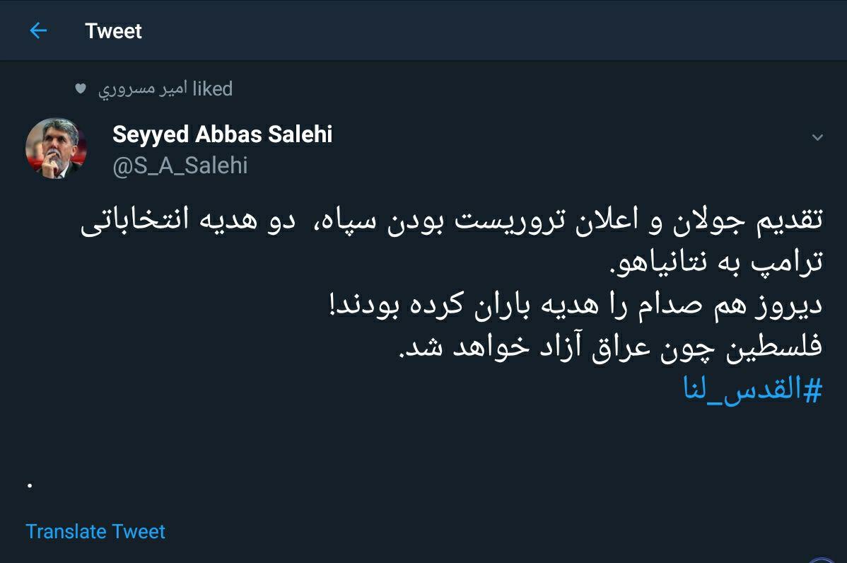The image size is (847, 563).
Task: Click the lone dot above Translate Tweet
Action: (30, 485)
